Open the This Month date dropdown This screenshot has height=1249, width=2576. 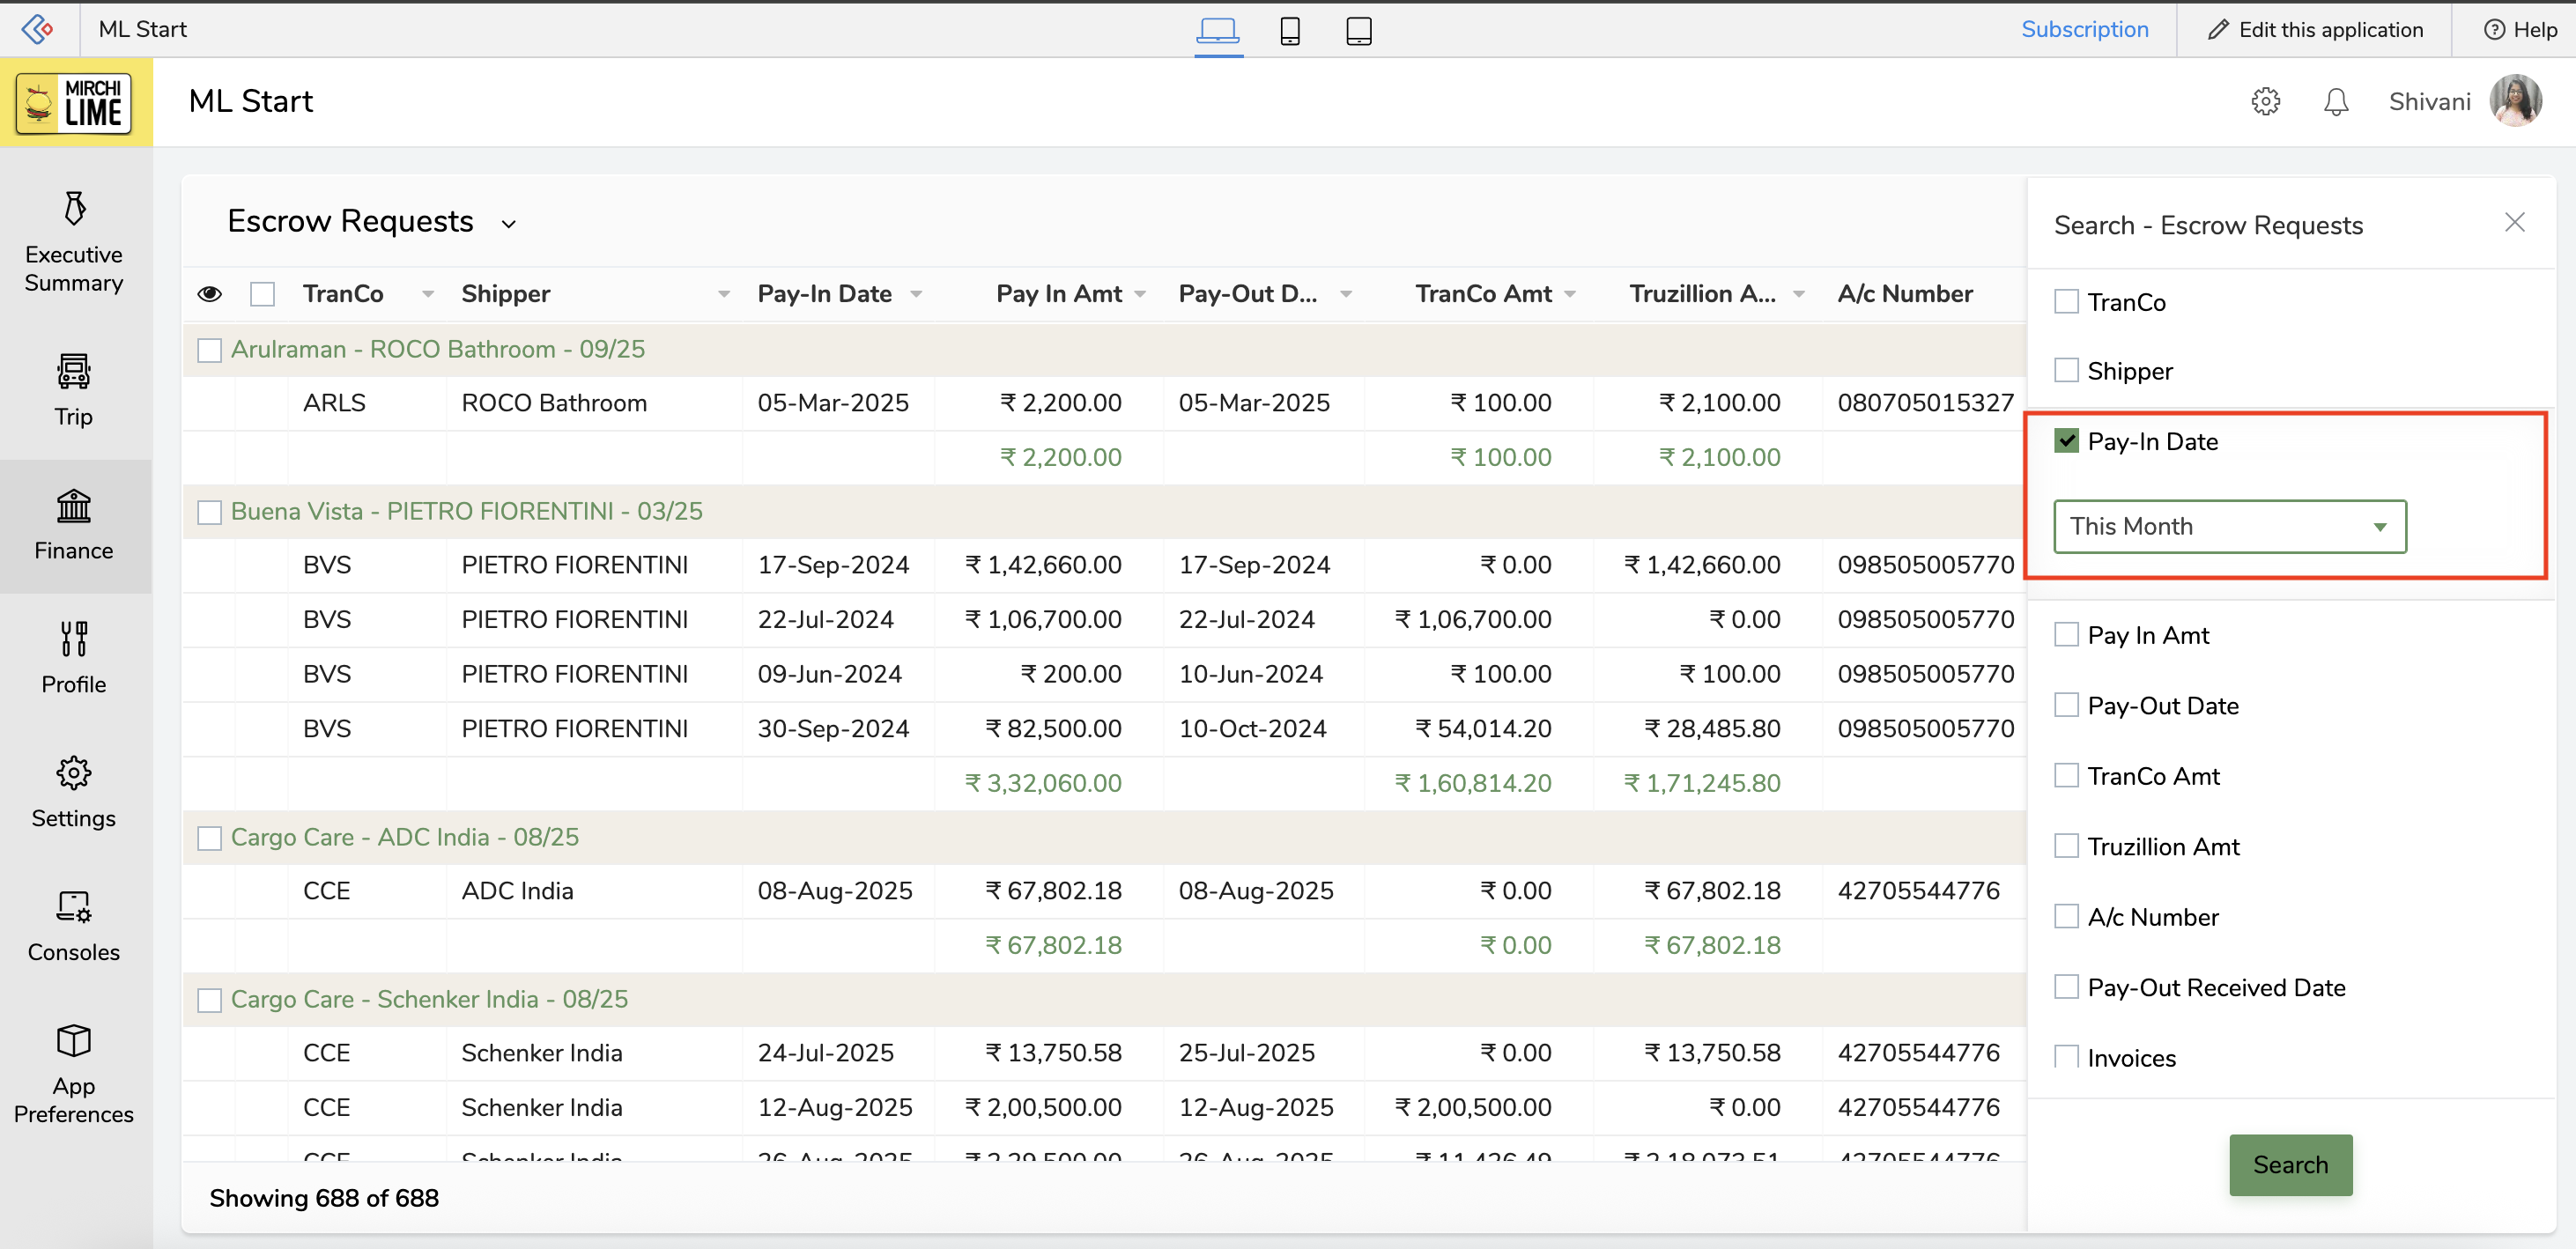2229,527
